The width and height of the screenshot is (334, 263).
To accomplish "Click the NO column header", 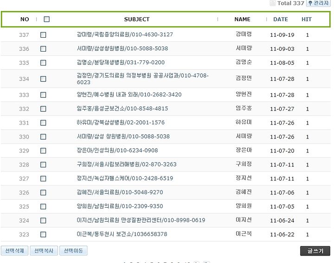I will (x=25, y=19).
